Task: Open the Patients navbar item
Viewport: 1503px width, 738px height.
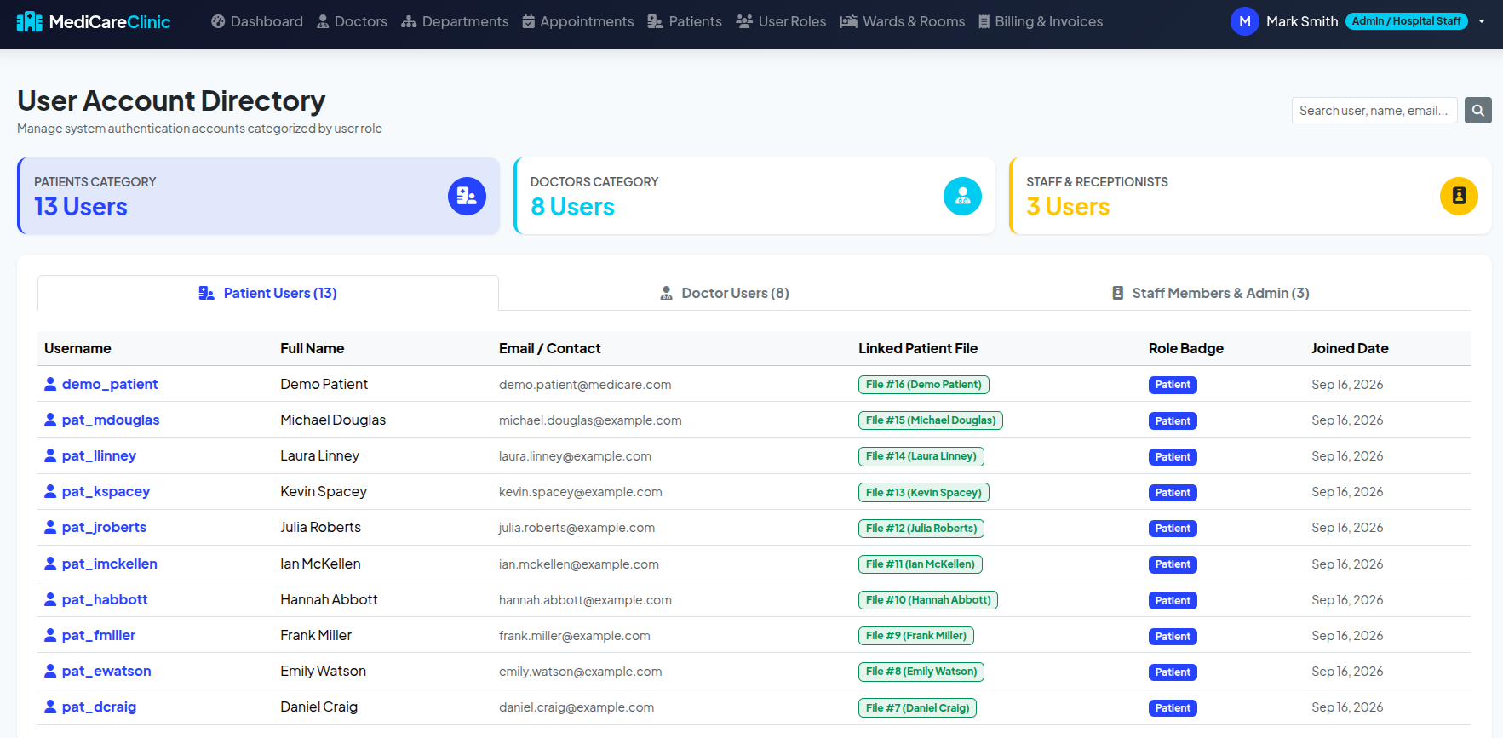Action: [685, 21]
